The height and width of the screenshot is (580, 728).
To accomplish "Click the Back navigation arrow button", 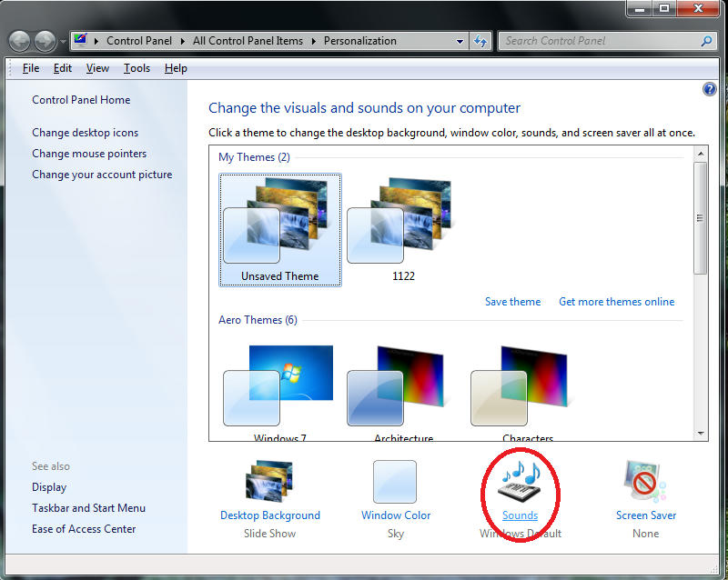I will coord(19,41).
